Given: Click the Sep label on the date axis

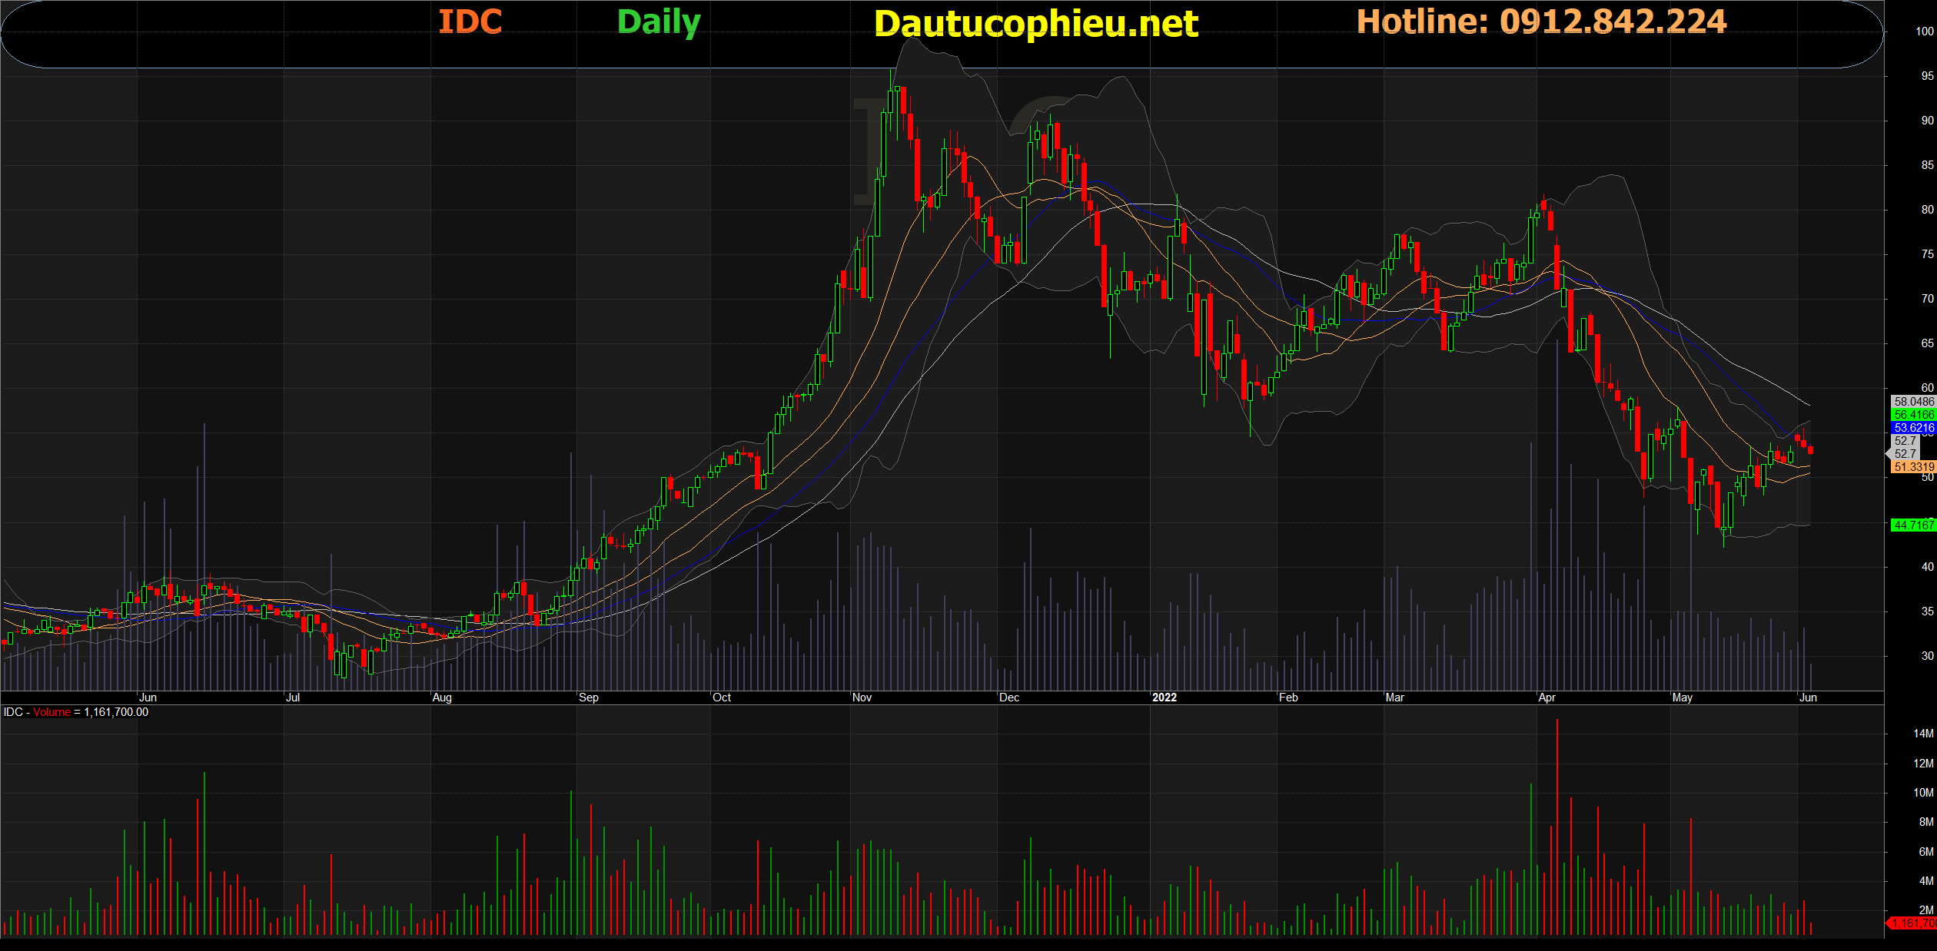Looking at the screenshot, I should (588, 698).
